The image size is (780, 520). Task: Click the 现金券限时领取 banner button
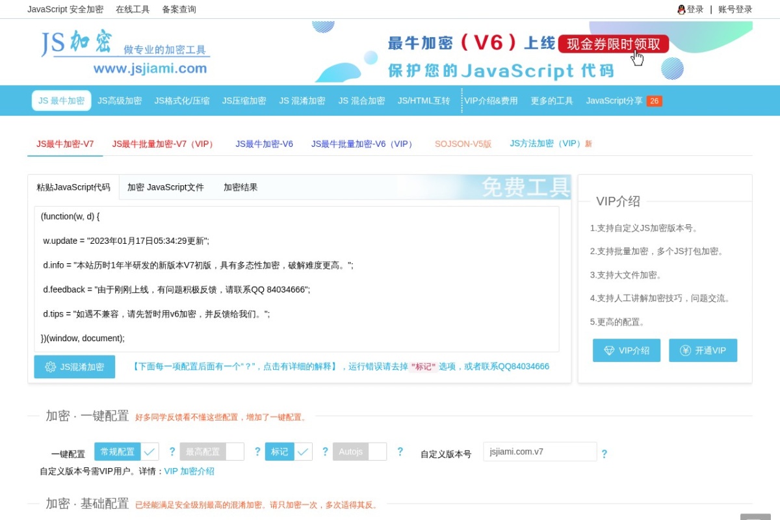coord(614,44)
